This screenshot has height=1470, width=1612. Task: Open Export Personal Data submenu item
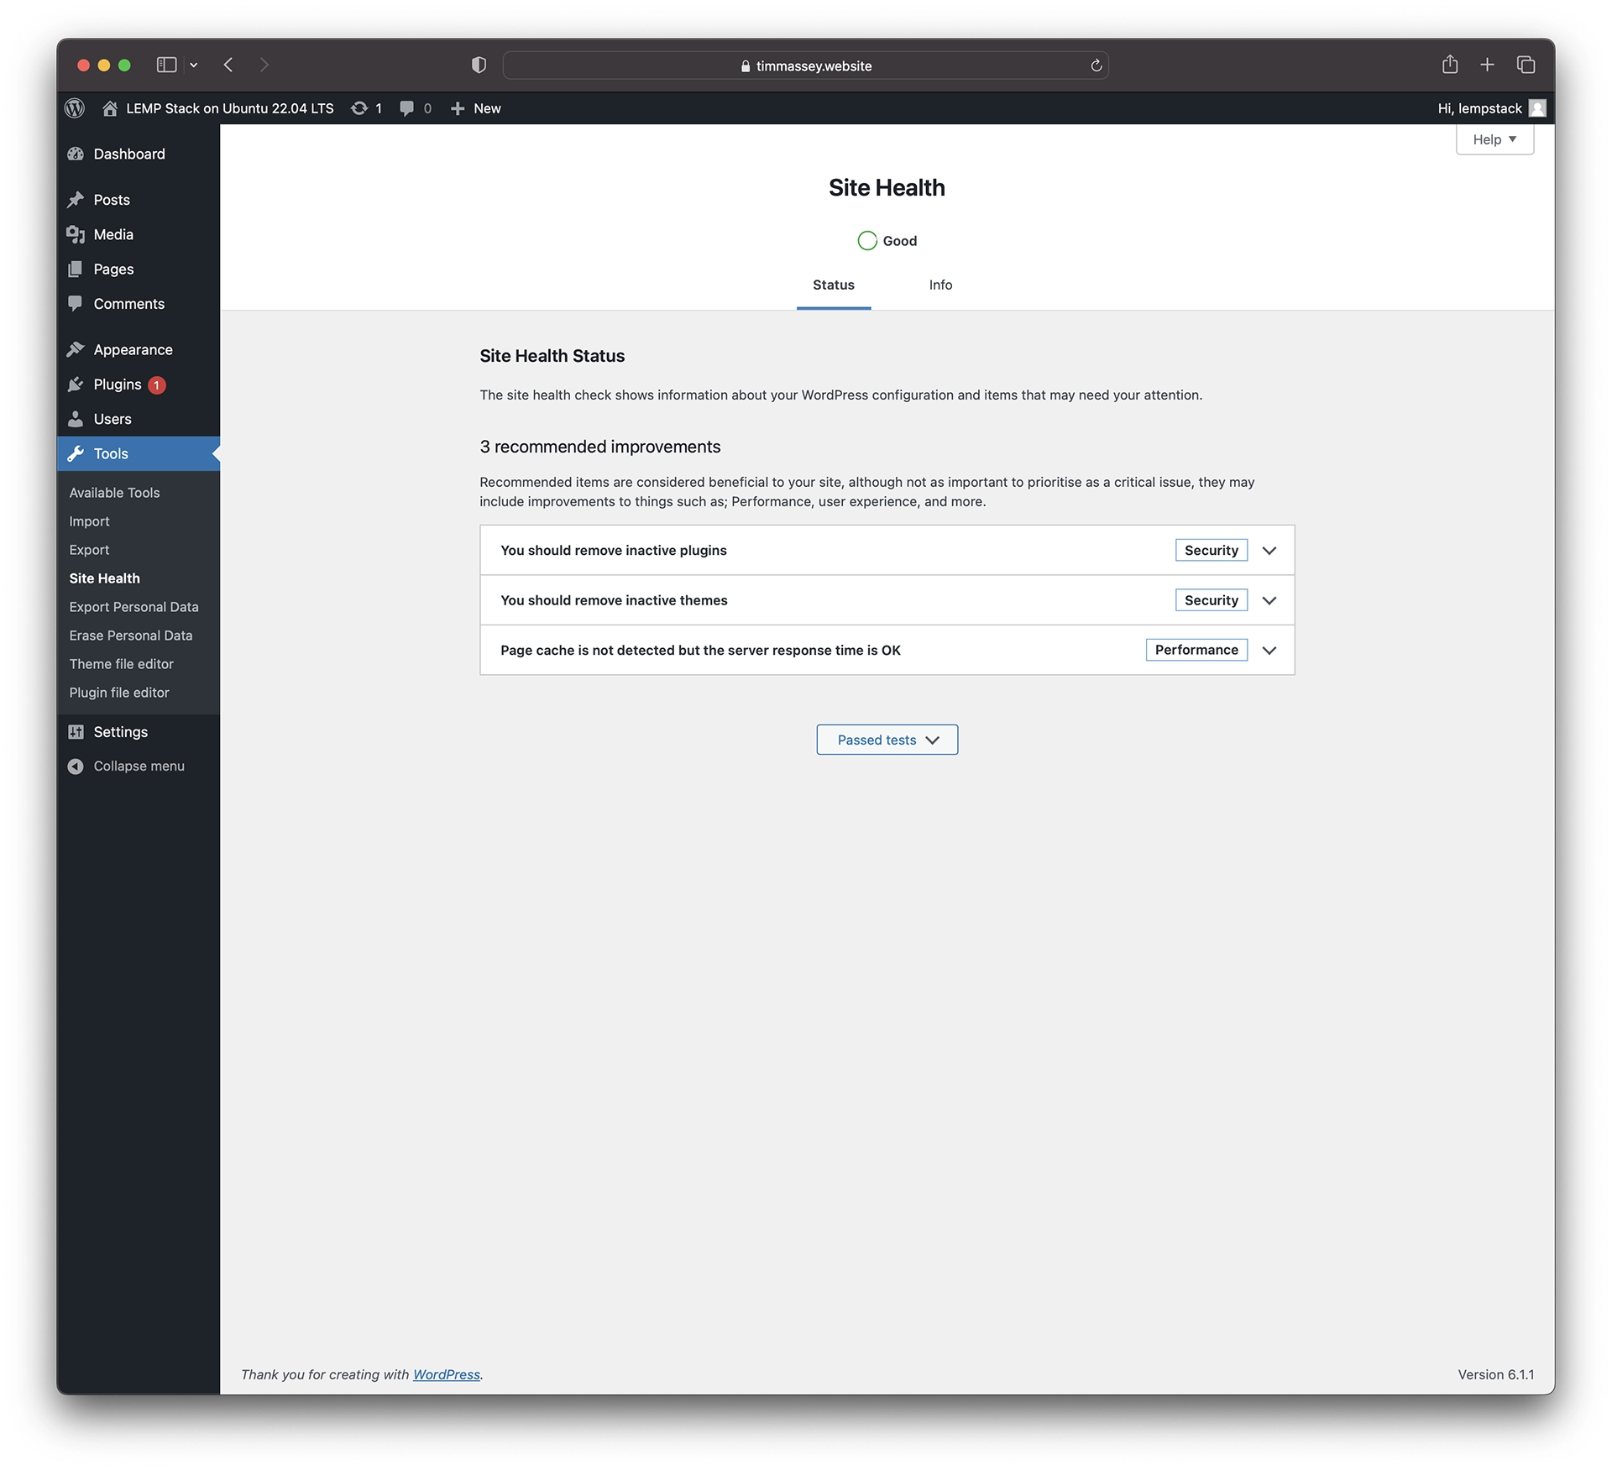(x=133, y=607)
